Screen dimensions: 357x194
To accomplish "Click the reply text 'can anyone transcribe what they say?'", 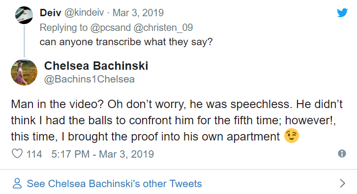I will pyautogui.click(x=126, y=42).
